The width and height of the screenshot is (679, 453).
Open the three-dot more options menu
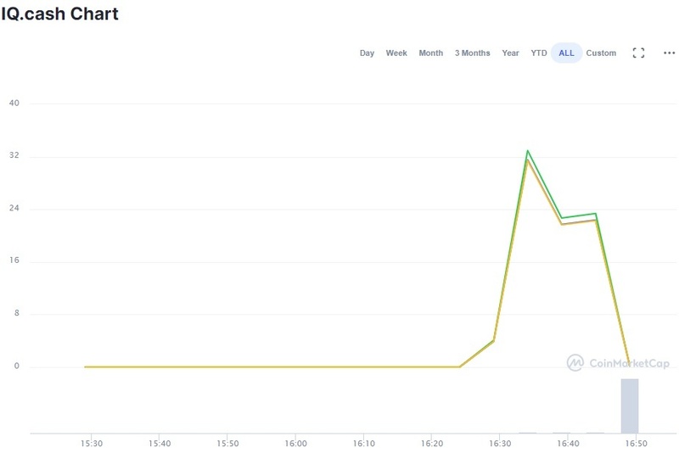[x=669, y=53]
